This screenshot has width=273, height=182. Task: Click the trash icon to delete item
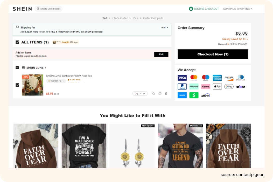tap(166, 94)
